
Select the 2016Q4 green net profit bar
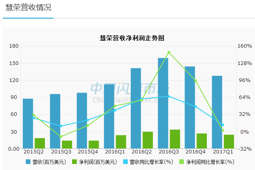pos(202,141)
